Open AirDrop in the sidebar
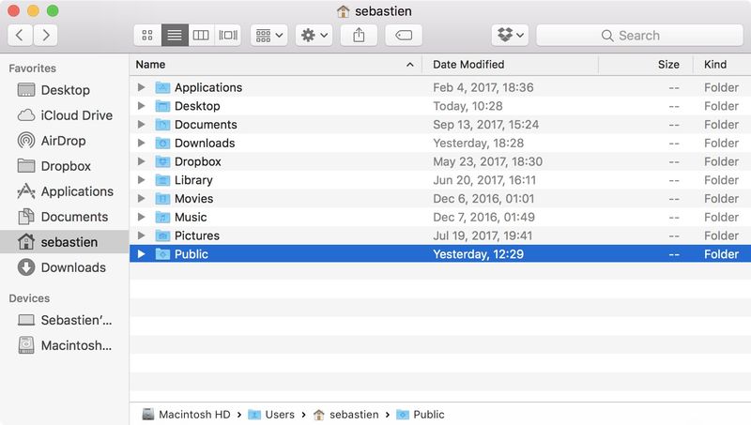This screenshot has height=425, width=751. (x=65, y=141)
